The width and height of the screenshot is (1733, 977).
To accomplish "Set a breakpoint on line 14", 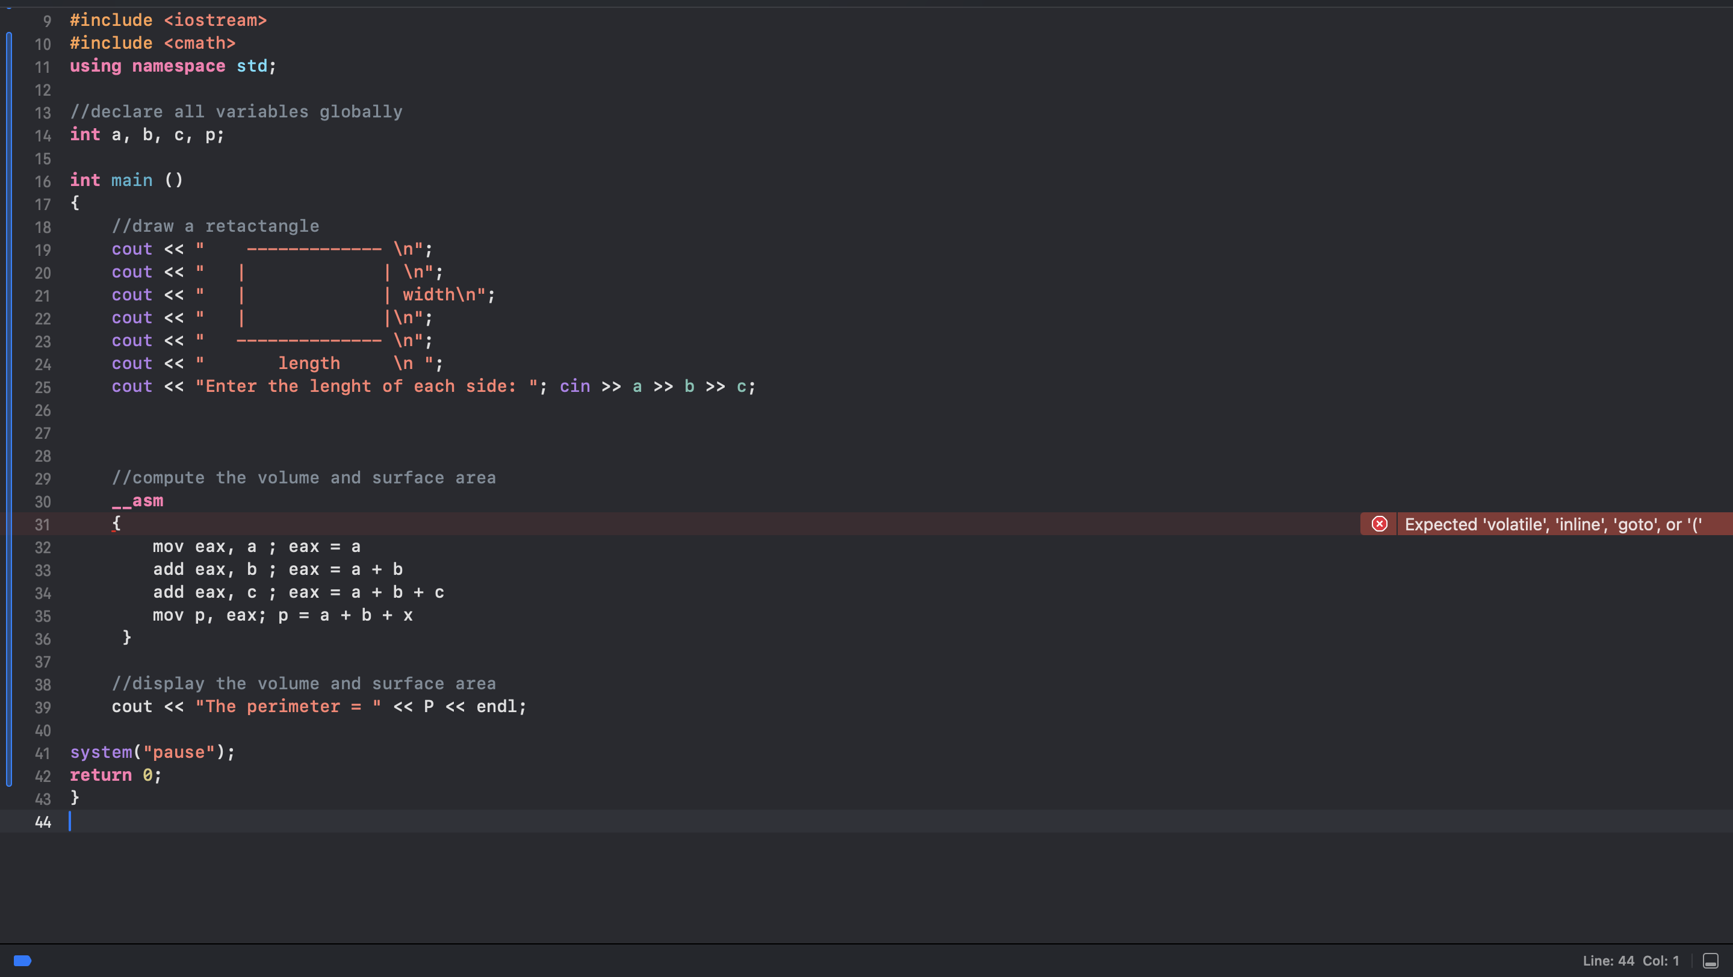I will tap(42, 136).
